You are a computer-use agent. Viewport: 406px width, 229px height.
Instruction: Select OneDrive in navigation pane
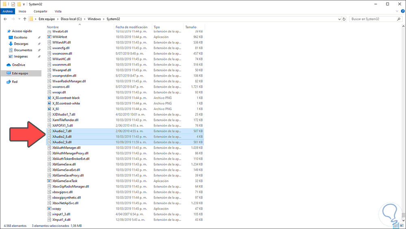point(18,65)
